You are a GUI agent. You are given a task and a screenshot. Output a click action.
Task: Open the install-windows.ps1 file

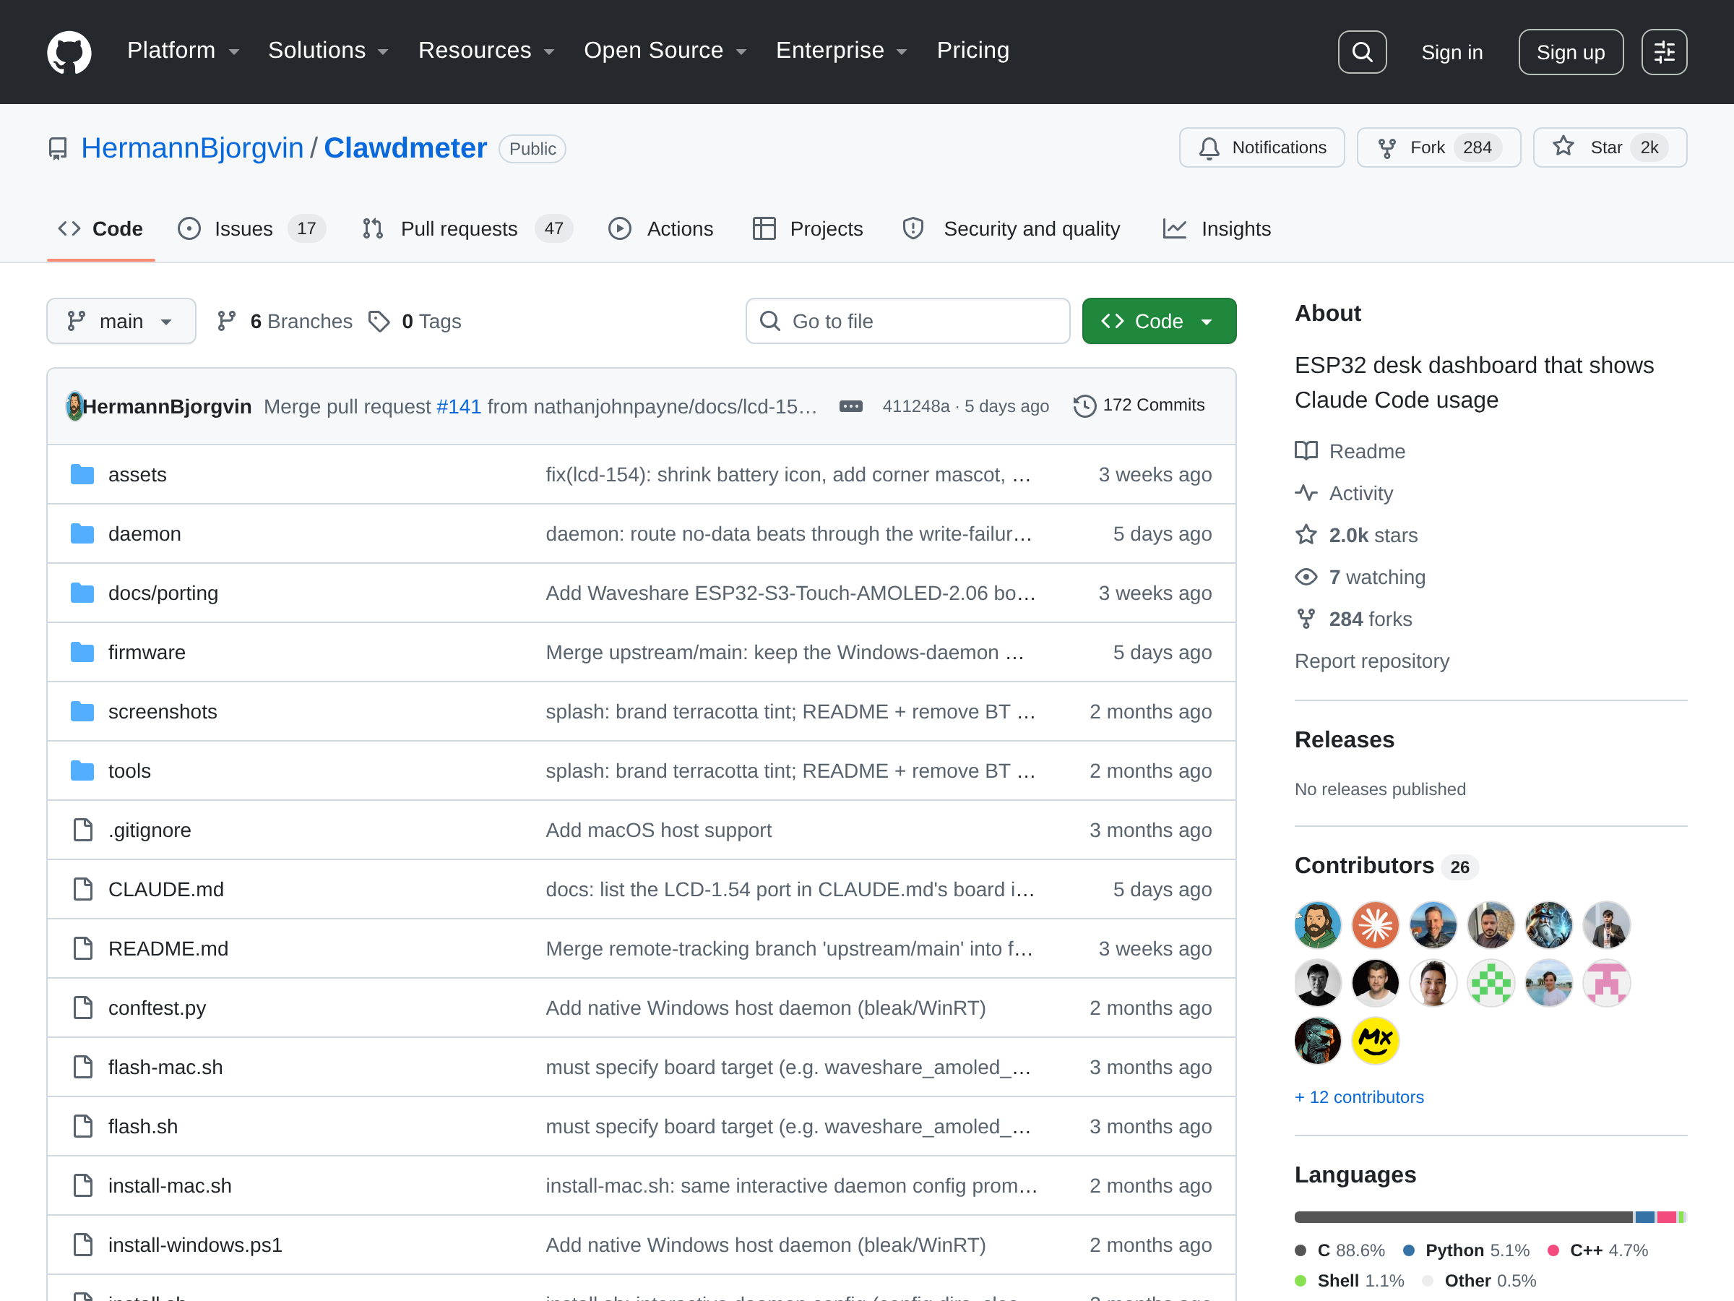tap(195, 1245)
